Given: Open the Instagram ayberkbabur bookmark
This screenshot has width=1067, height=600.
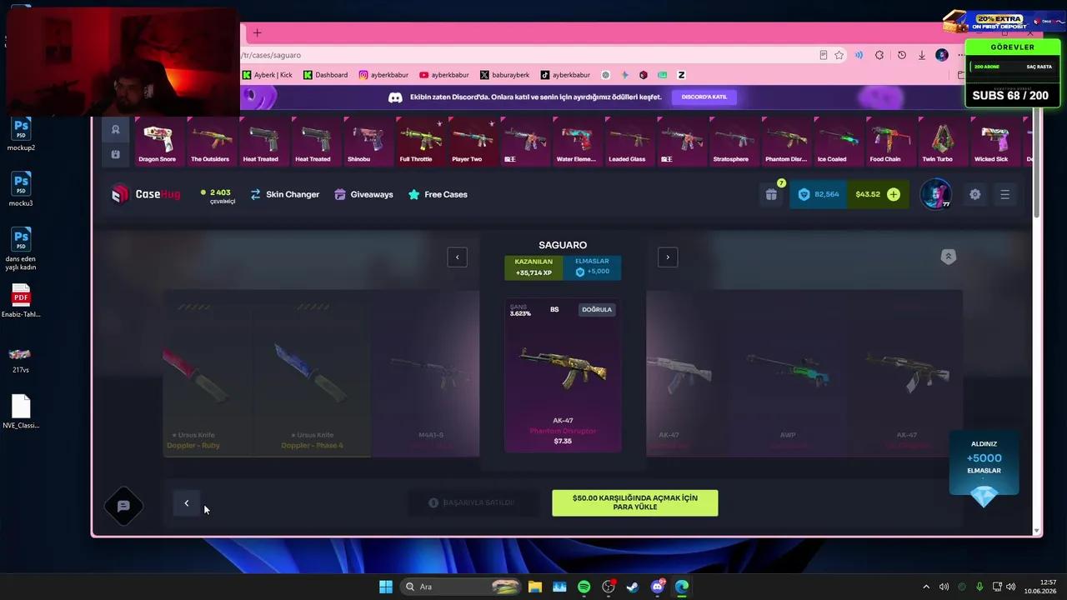Looking at the screenshot, I should (383, 75).
